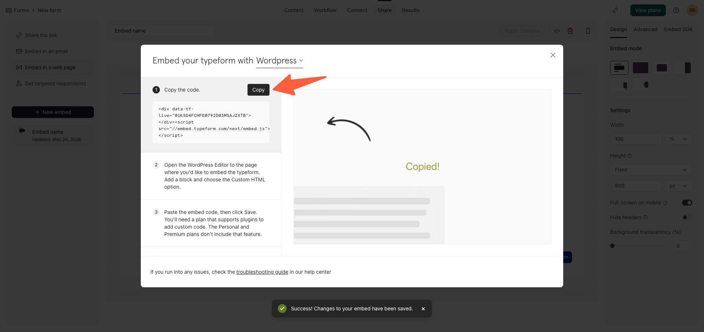
Task: Open the Width unit percent dropdown
Action: (678, 139)
